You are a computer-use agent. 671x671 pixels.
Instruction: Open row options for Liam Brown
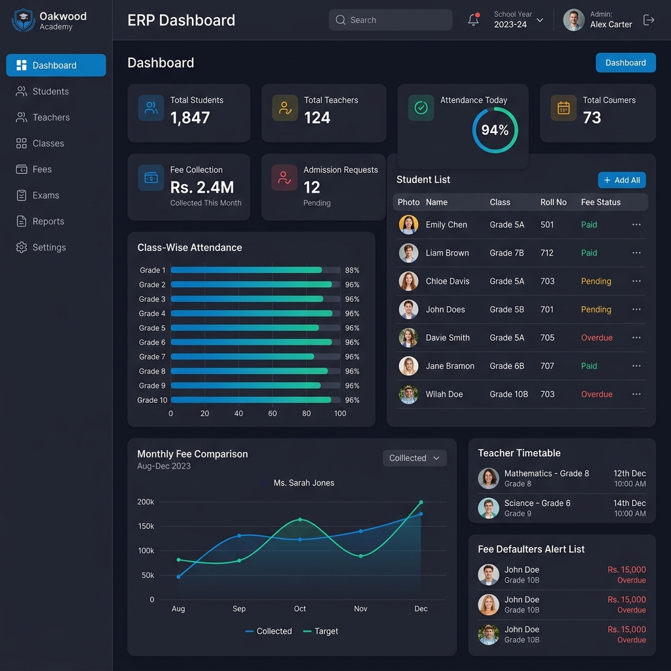(636, 253)
